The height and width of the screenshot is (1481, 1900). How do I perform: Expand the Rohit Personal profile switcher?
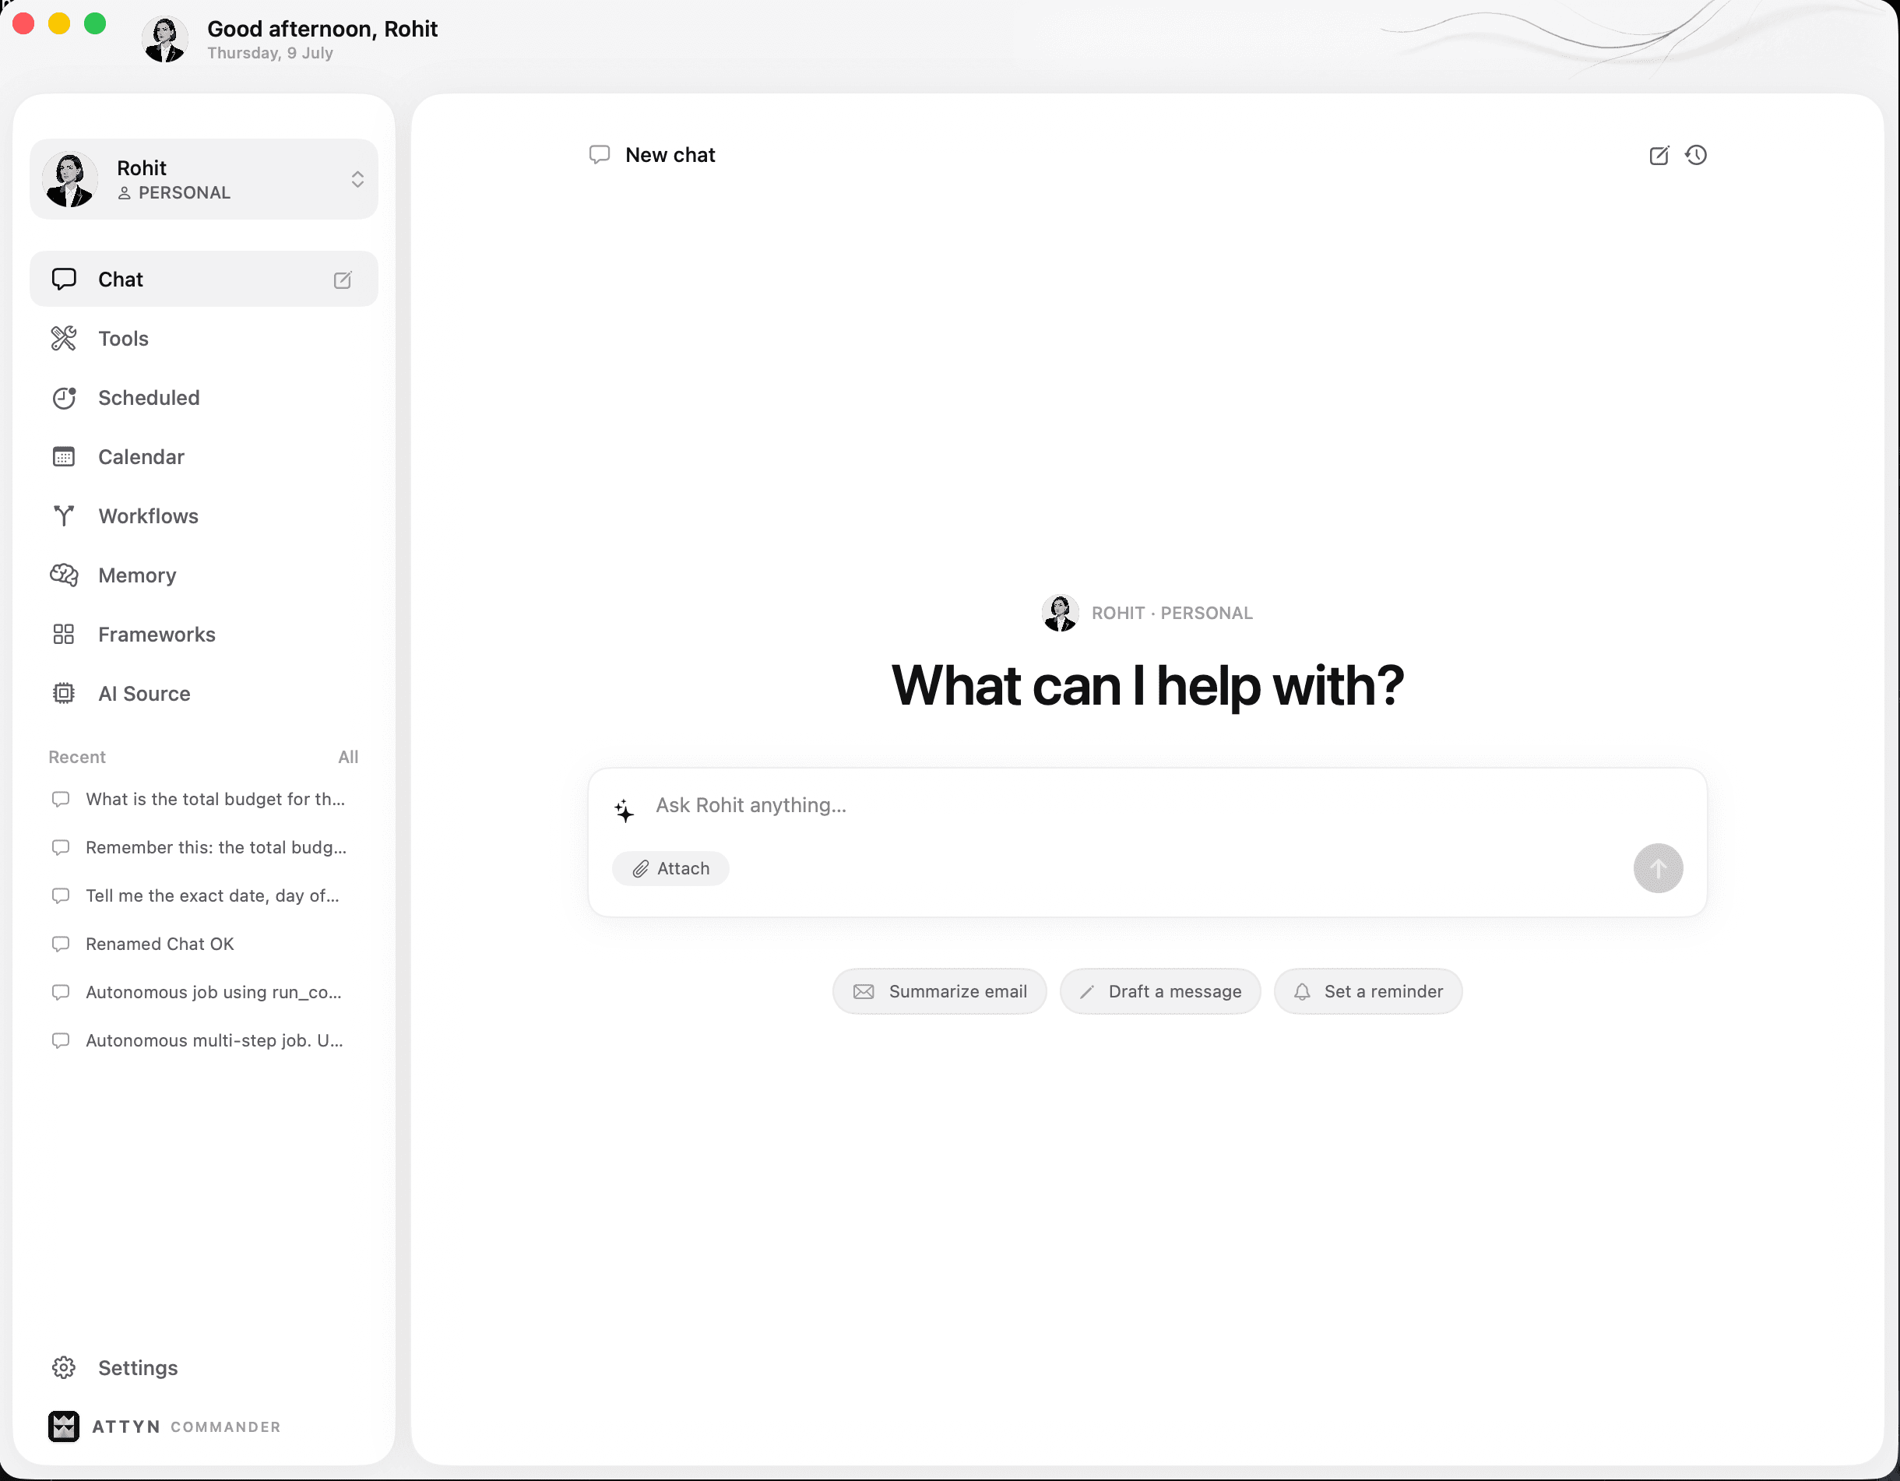point(203,179)
